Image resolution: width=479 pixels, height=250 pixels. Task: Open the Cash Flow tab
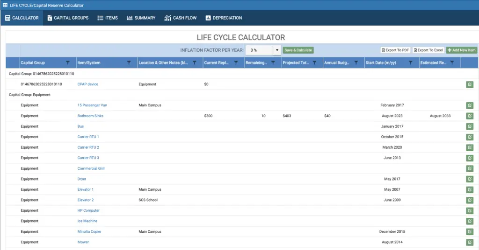(181, 18)
